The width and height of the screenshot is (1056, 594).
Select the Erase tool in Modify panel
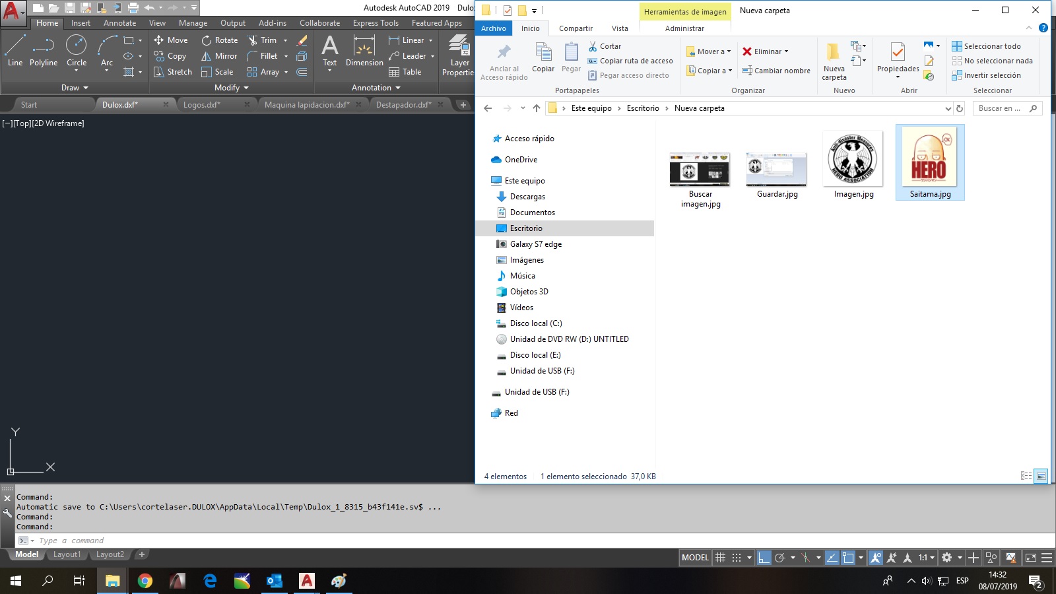[x=302, y=40]
